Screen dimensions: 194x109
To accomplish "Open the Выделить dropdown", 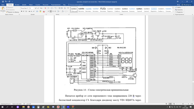I will (179, 12).
